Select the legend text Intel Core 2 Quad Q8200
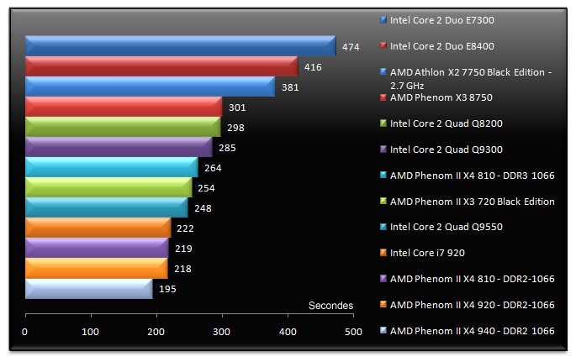The width and height of the screenshot is (576, 362). point(447,123)
